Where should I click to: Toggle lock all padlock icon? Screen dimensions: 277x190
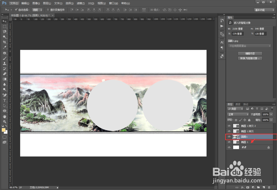click(249, 120)
